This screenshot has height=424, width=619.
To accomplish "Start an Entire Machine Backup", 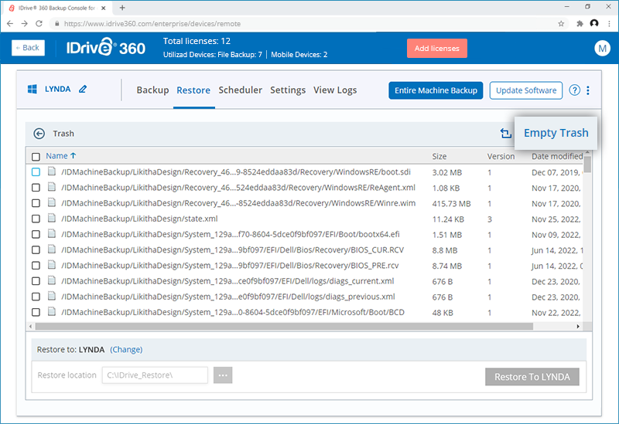I will pyautogui.click(x=436, y=90).
